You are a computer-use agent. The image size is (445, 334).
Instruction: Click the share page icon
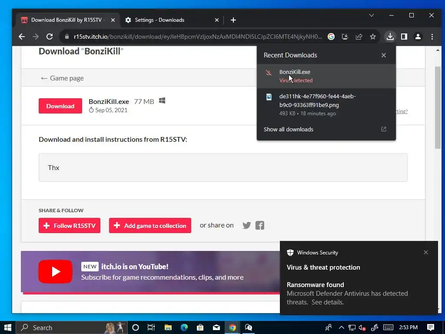pyautogui.click(x=359, y=37)
